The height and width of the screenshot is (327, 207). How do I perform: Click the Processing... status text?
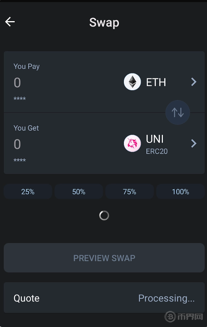pos(166,298)
